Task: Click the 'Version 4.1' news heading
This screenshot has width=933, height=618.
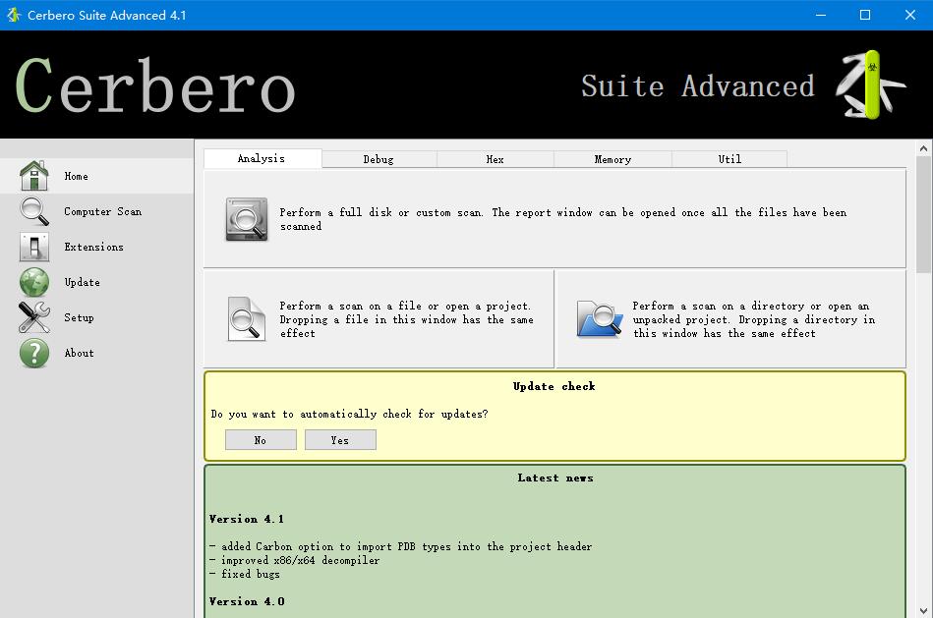Action: coord(247,520)
